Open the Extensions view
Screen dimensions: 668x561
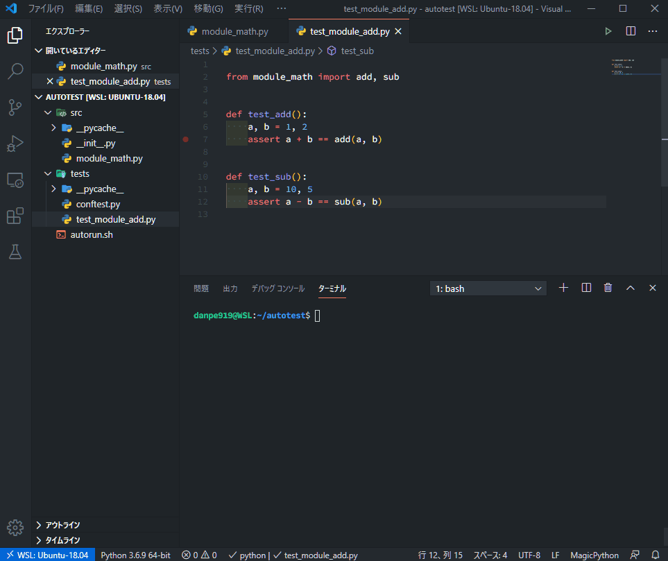15,216
